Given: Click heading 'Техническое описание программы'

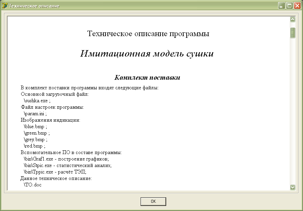Looking at the screenshot, I should [x=148, y=34].
